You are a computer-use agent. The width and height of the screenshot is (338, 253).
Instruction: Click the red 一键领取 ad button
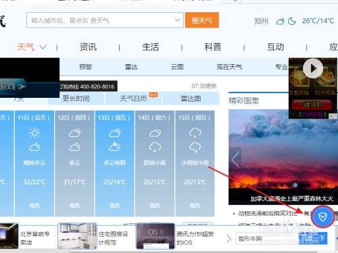click(312, 105)
